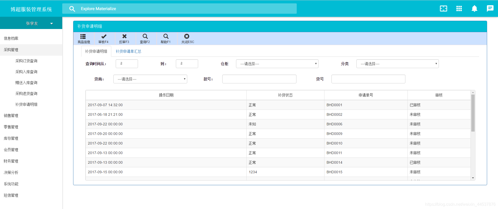Focus the 货号 input field
This screenshot has width=498, height=209.
pyautogui.click(x=368, y=79)
